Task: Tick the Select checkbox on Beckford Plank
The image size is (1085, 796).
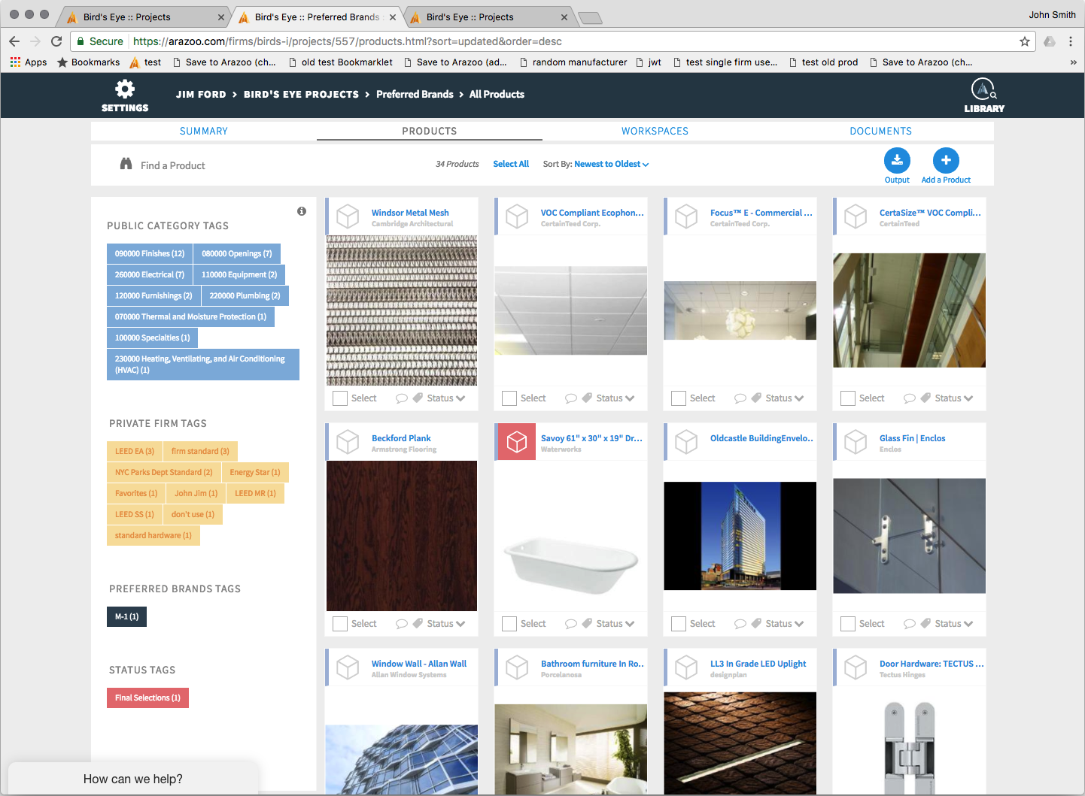Action: click(340, 624)
